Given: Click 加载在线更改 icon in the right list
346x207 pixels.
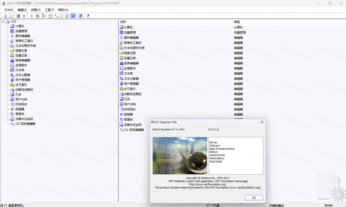Looking at the screenshot, I should tap(121, 94).
